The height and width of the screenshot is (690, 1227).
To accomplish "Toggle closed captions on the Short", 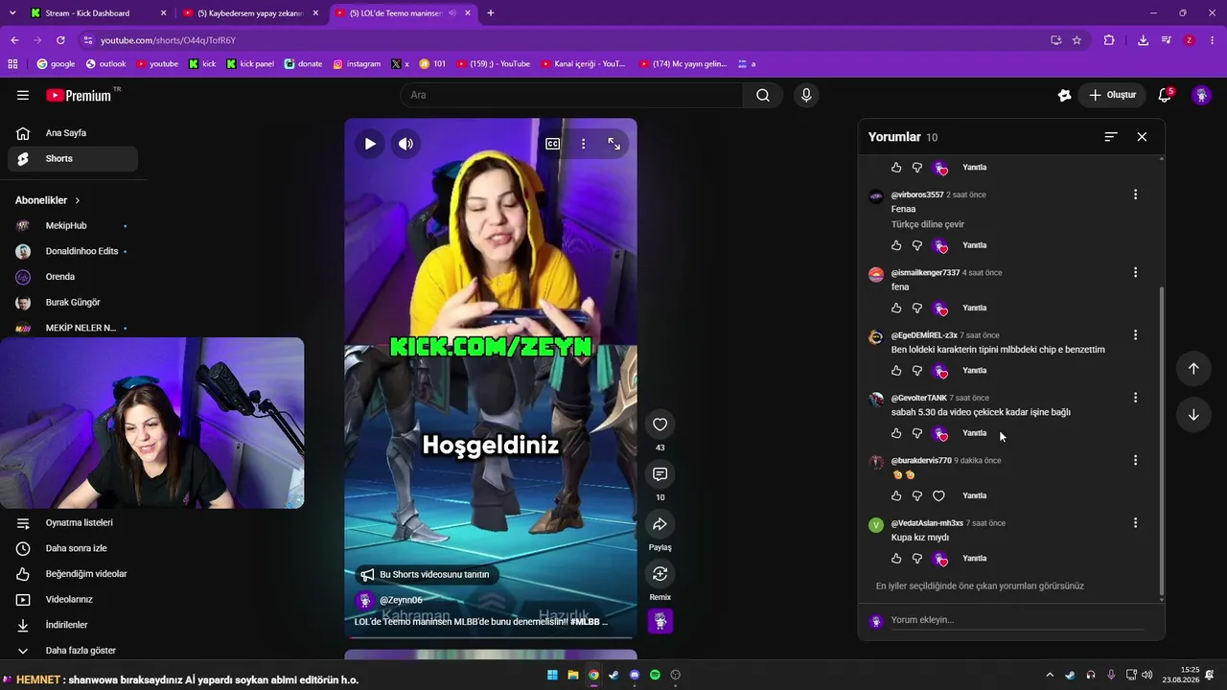I will [x=553, y=144].
